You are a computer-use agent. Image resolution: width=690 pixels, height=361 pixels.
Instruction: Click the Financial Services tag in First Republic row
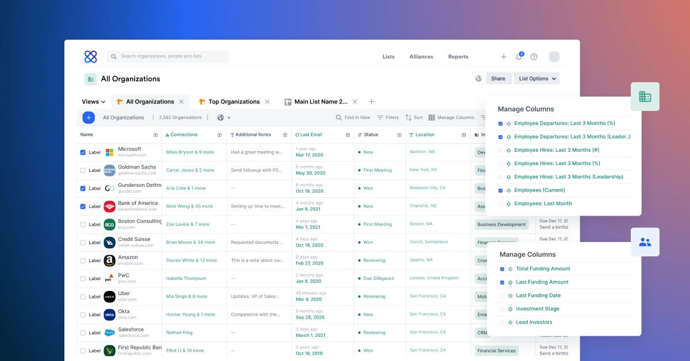point(497,351)
